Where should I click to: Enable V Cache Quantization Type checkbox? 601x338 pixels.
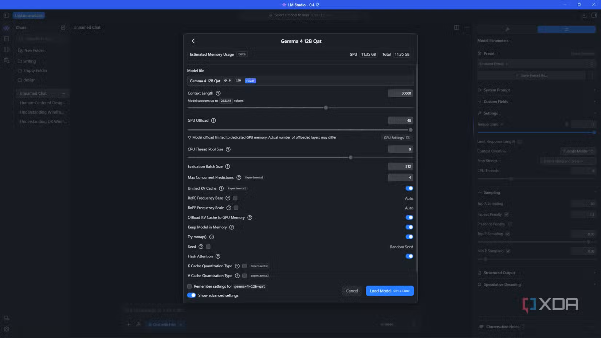coord(244,276)
